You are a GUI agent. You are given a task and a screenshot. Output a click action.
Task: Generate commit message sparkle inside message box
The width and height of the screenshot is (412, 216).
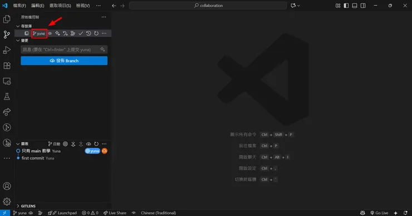[102, 49]
